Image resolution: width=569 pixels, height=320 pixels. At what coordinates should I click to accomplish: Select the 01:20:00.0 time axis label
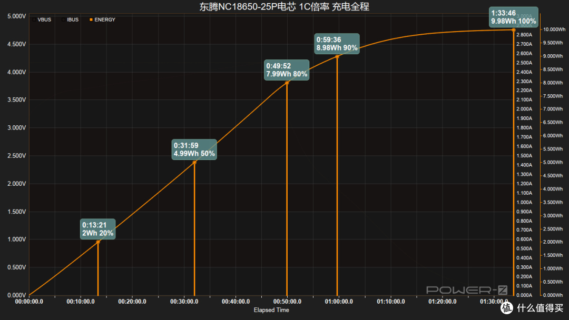click(443, 302)
